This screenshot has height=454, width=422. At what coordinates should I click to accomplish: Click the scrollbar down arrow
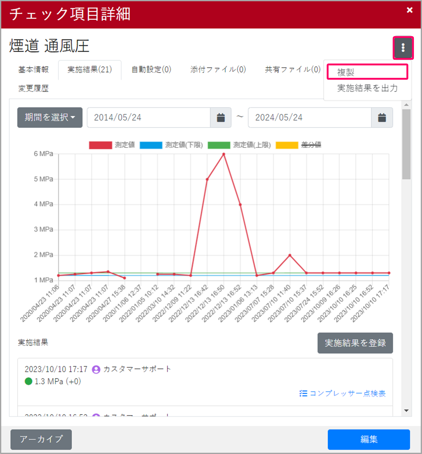tap(406, 411)
